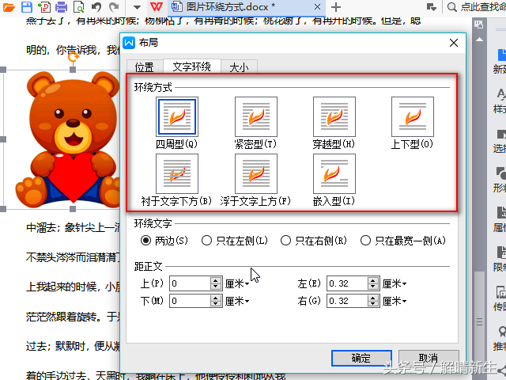Image resolution: width=506 pixels, height=380 pixels.
Task: Focus the 上(P) distance input field
Action: point(190,283)
